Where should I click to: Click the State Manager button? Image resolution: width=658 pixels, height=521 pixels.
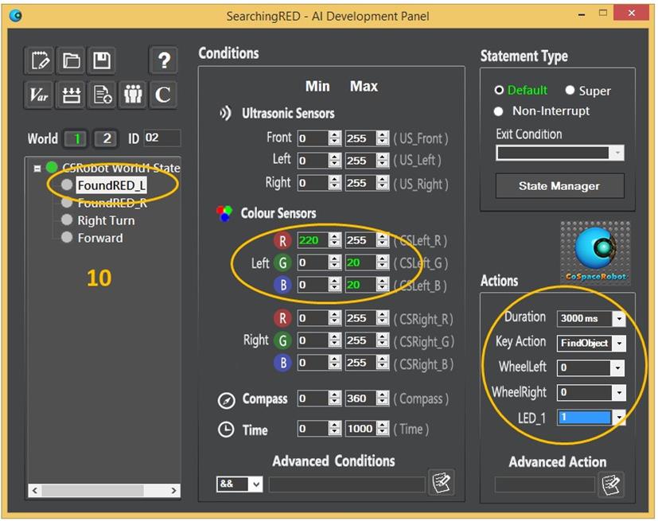(x=559, y=186)
